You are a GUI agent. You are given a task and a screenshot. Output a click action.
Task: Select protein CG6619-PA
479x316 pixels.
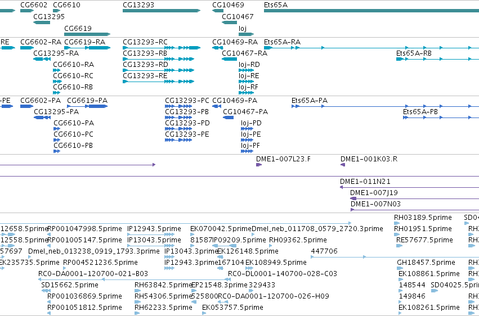click(x=87, y=106)
